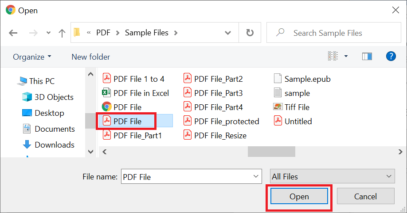Click the Back navigation arrow
Image resolution: width=407 pixels, height=213 pixels.
point(13,33)
